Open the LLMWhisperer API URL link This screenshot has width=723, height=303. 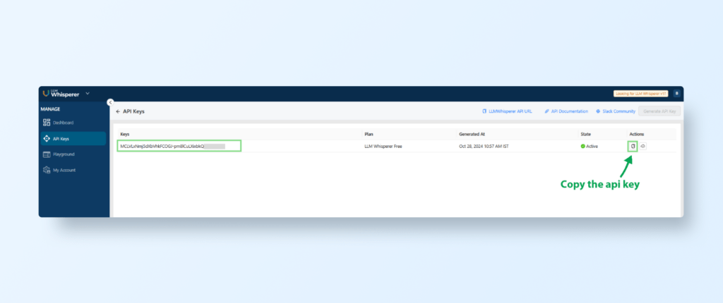pyautogui.click(x=506, y=111)
